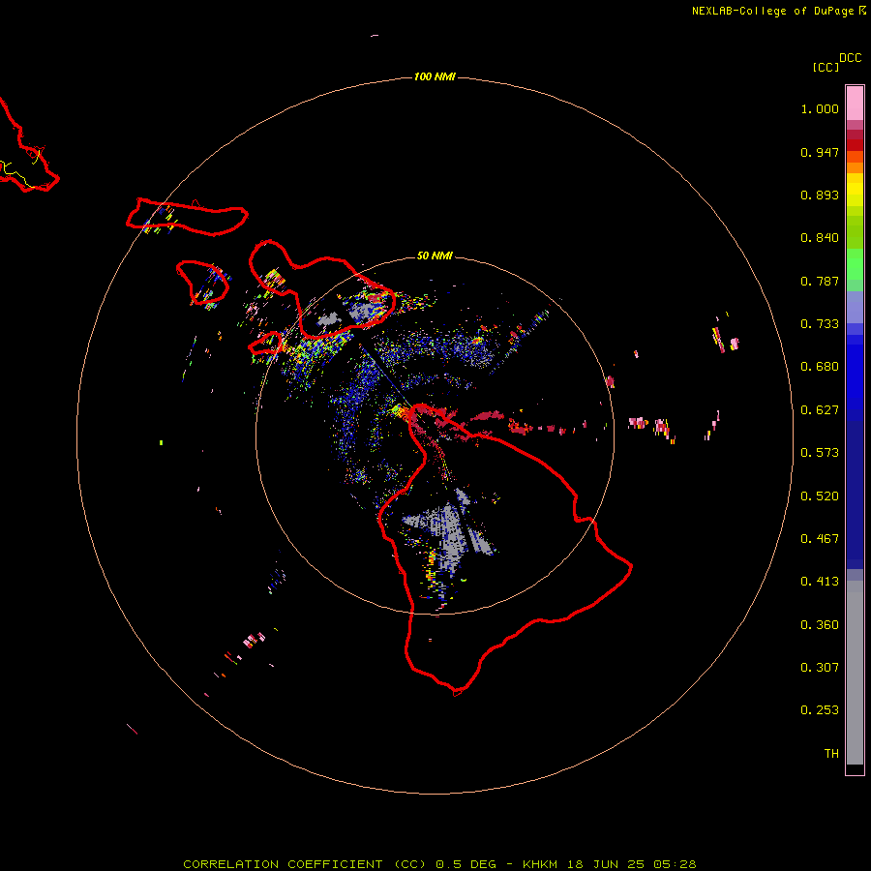This screenshot has width=871, height=871.
Task: Click the [CC] legend unit label
Action: tap(826, 67)
